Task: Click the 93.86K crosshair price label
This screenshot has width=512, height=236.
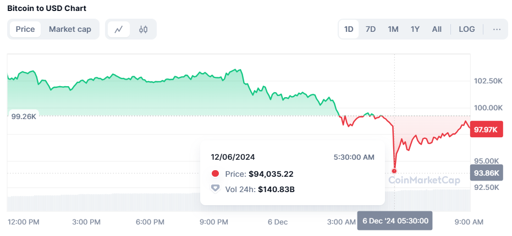Action: coord(487,173)
